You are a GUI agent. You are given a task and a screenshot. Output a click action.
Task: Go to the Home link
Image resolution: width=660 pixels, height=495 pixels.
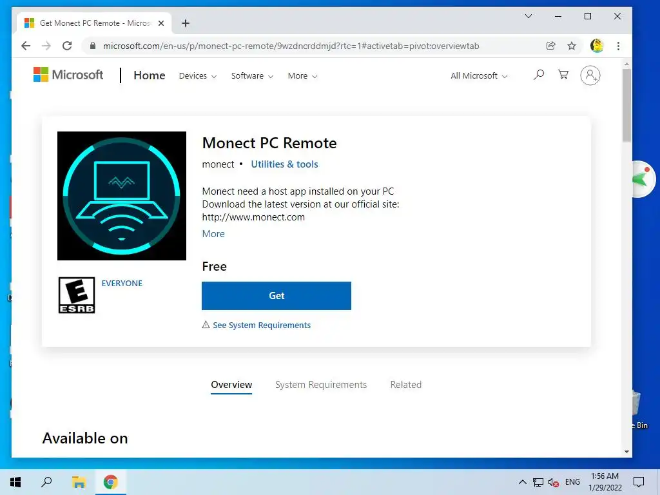(x=149, y=75)
